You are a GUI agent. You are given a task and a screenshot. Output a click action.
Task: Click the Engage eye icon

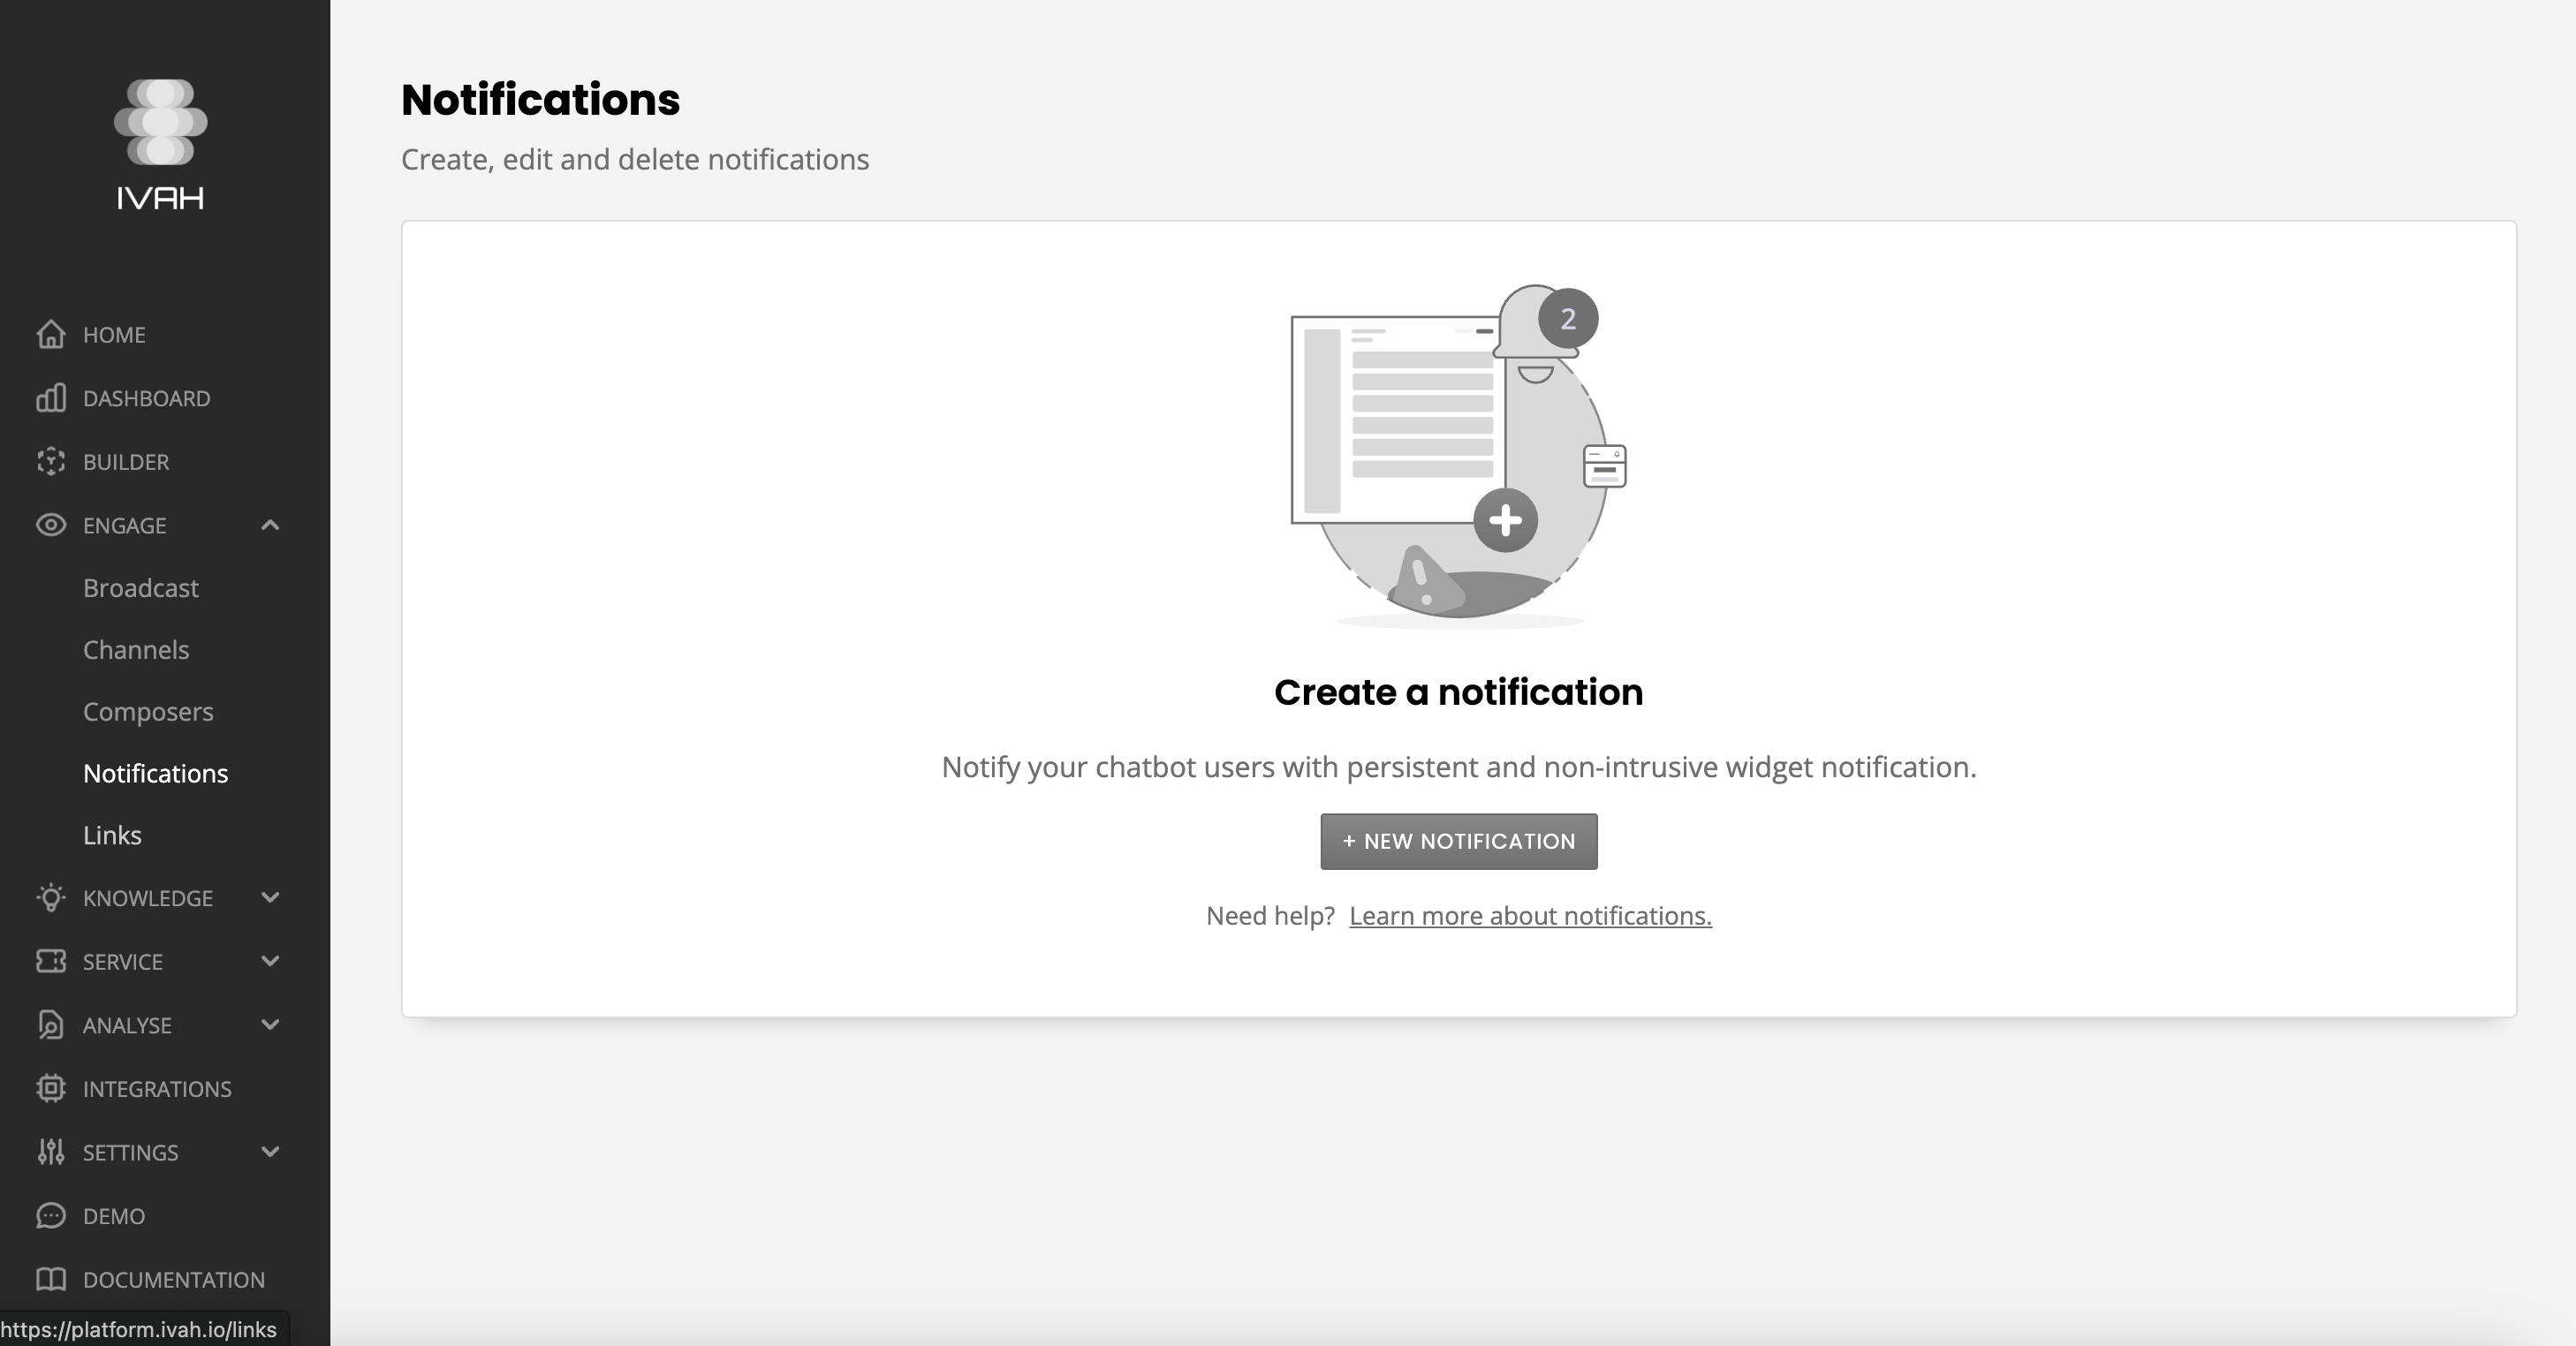tap(51, 525)
